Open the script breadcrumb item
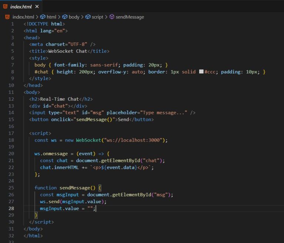This screenshot has height=243, width=284. click(x=98, y=17)
